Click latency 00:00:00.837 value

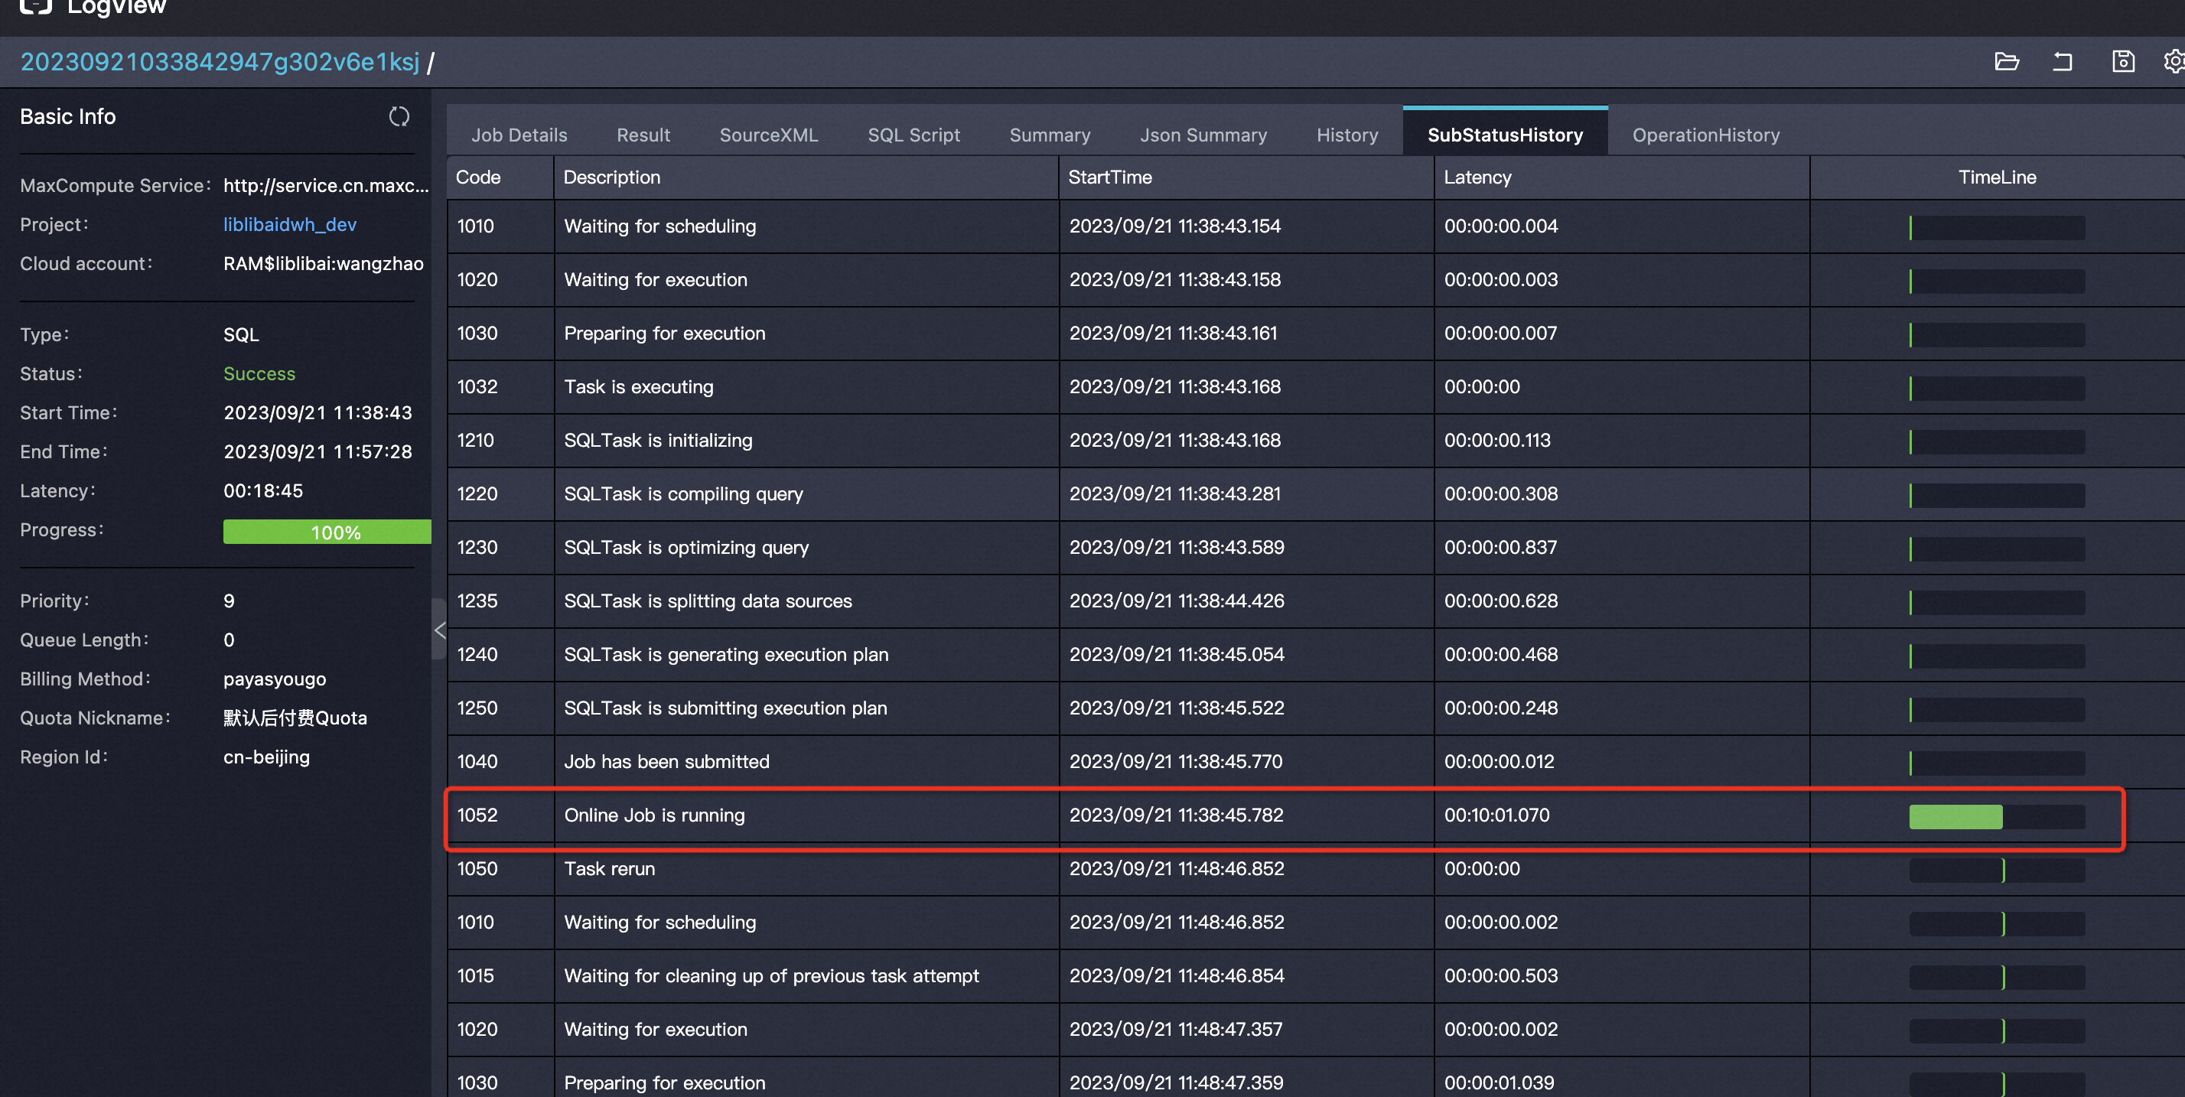pos(1500,546)
